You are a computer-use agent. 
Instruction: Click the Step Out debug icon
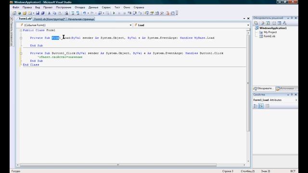140,13
